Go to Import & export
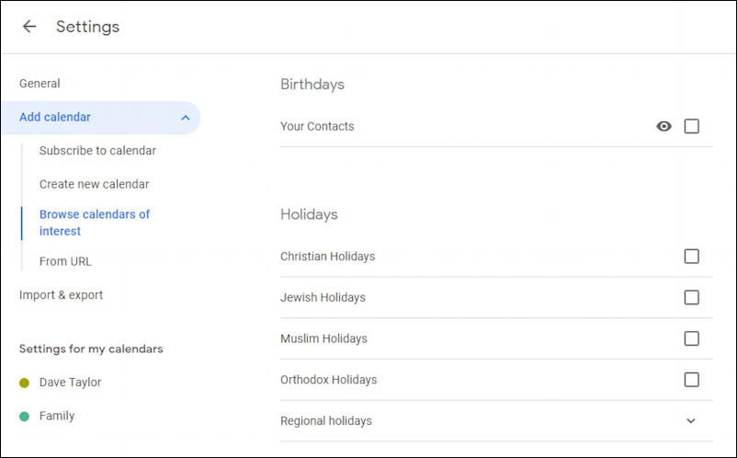Viewport: 737px width, 458px height. click(61, 295)
